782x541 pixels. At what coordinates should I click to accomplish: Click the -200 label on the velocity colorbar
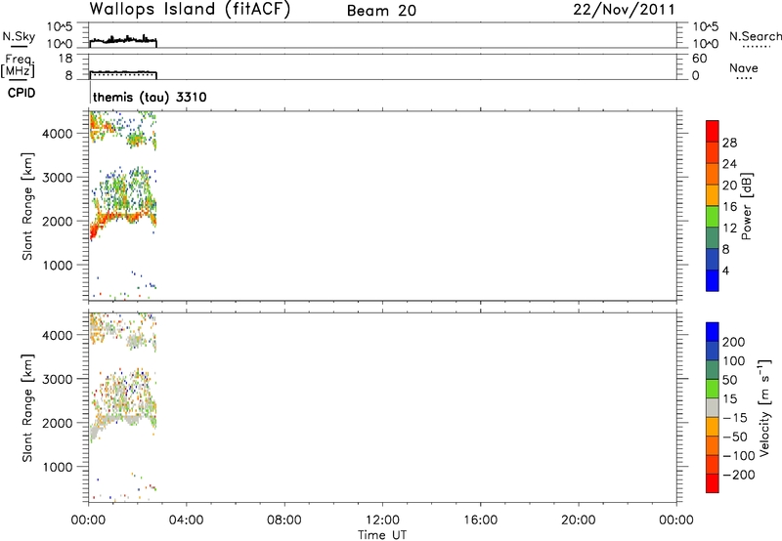[x=739, y=475]
